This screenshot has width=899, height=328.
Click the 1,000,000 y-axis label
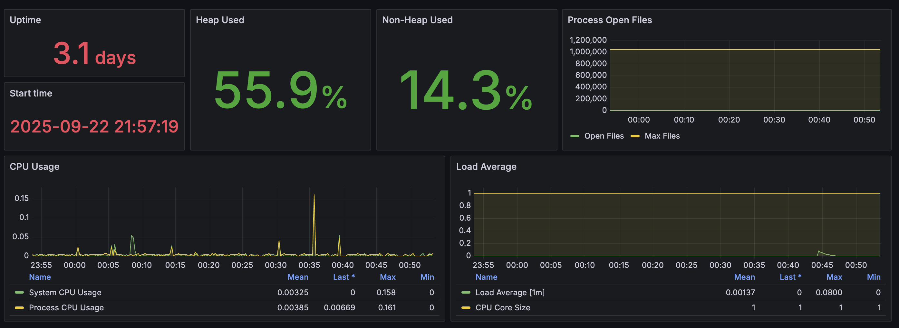[x=588, y=52]
